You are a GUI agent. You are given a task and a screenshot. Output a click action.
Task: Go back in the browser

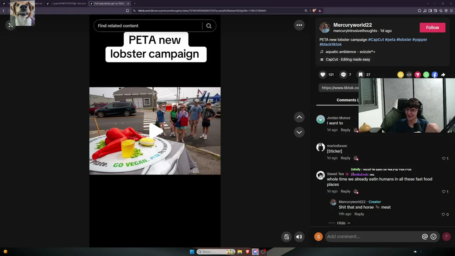[x=4, y=11]
